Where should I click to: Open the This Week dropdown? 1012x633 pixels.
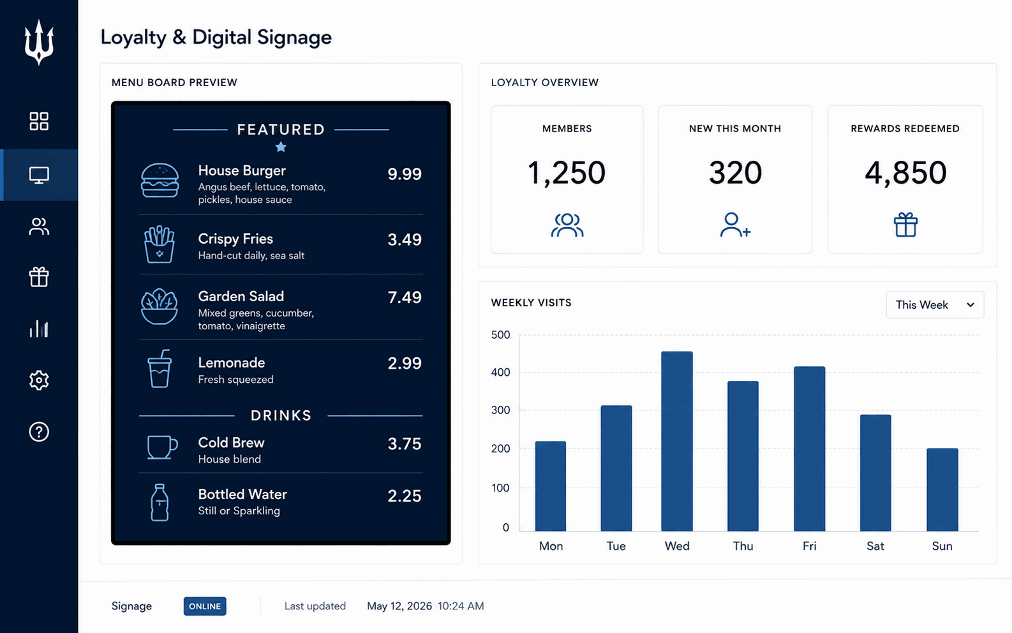(935, 305)
